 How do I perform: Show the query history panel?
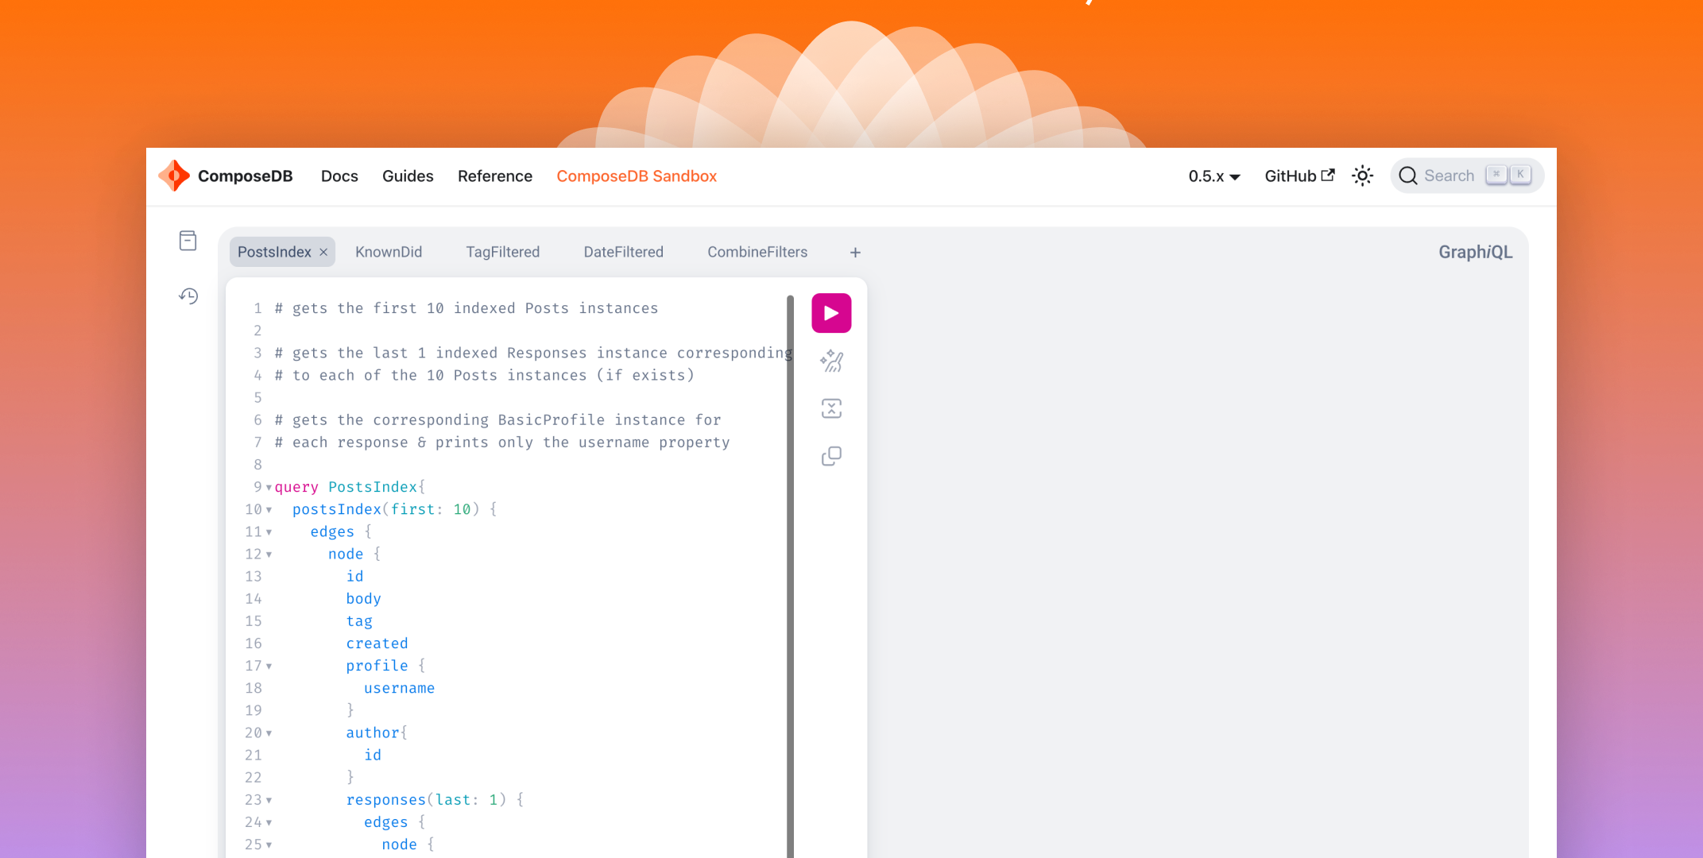coord(188,296)
